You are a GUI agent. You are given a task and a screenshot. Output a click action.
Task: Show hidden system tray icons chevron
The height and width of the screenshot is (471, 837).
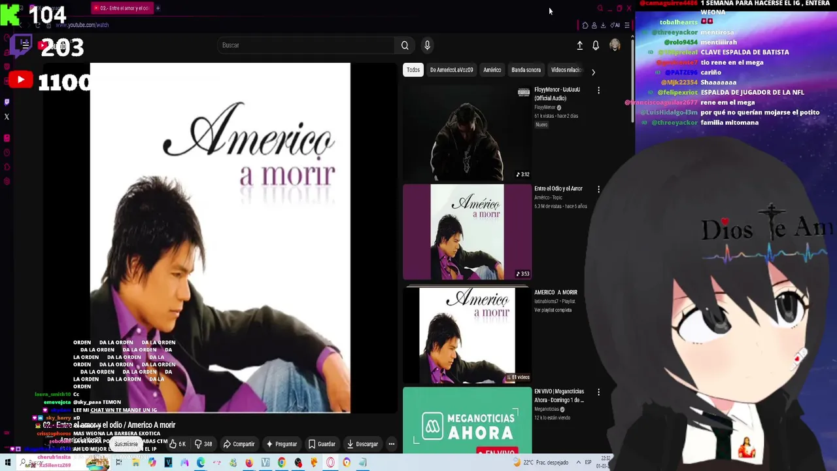click(x=577, y=462)
